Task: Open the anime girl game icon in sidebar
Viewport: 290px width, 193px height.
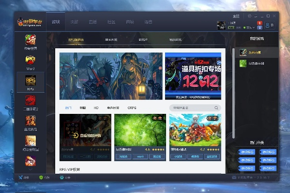Action: pyautogui.click(x=31, y=141)
